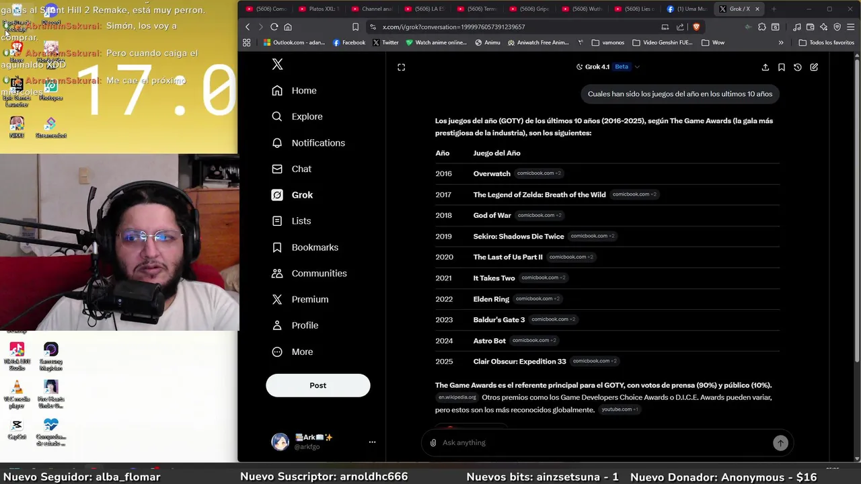Open Bookmarks in X sidebar

[305, 247]
